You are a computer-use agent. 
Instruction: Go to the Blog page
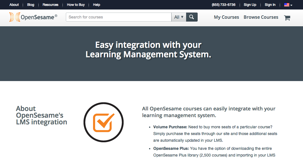tap(31, 5)
